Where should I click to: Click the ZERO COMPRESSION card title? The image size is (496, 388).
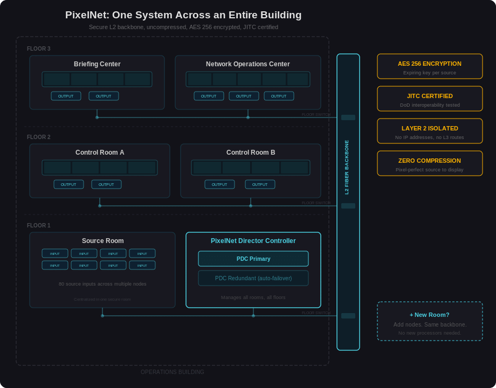[430, 161]
